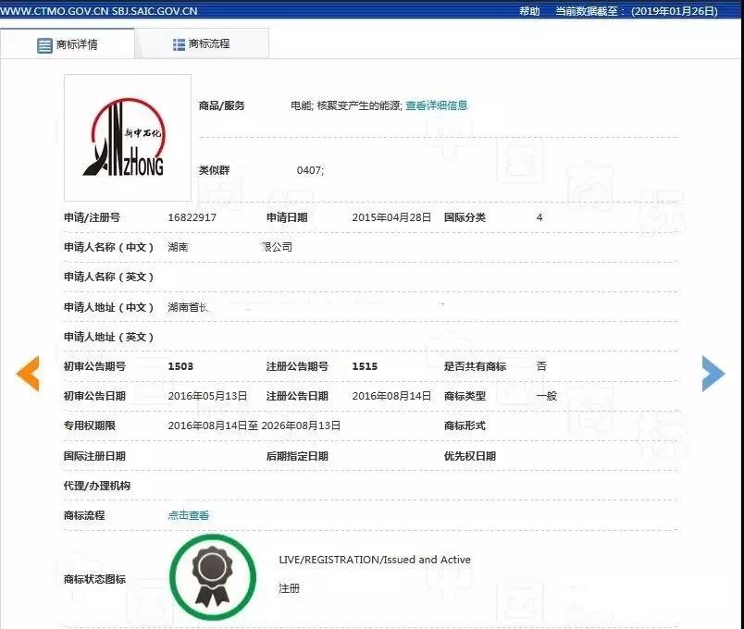Click the green registered status badge icon
Screen dimensions: 744x629
213,577
